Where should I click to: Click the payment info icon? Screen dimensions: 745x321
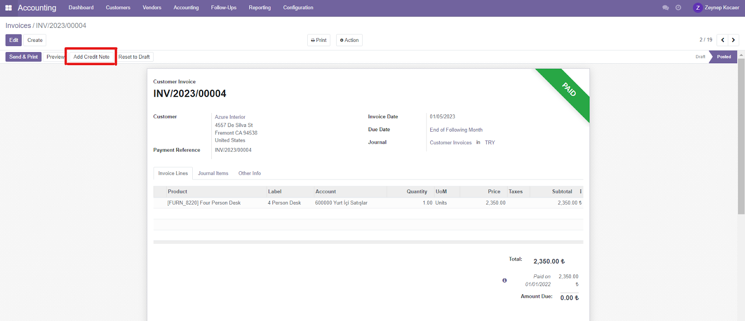point(504,281)
